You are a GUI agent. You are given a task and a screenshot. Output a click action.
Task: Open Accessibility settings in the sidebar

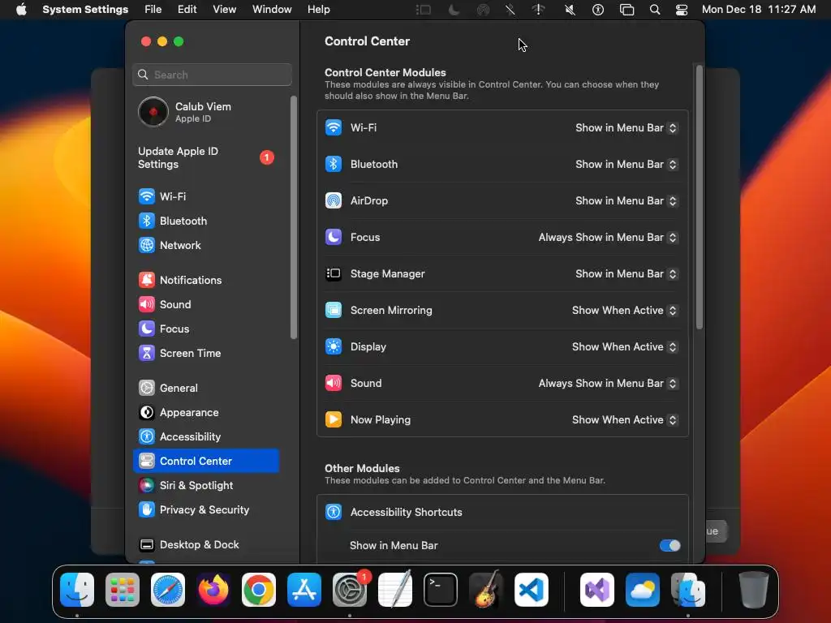click(x=205, y=437)
